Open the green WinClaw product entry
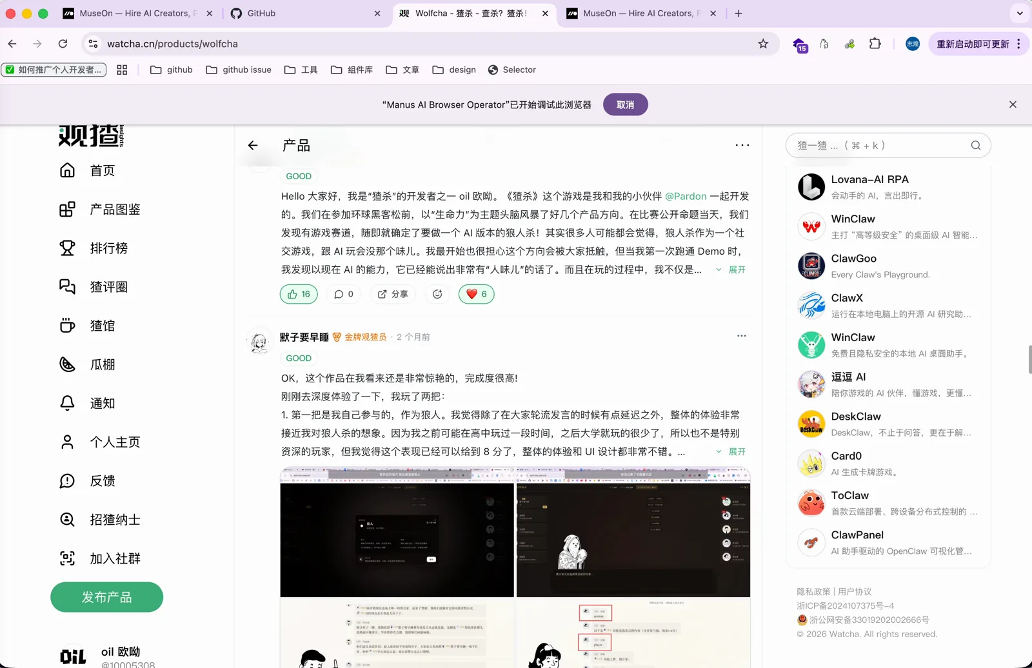Image resolution: width=1032 pixels, height=668 pixels. click(888, 345)
